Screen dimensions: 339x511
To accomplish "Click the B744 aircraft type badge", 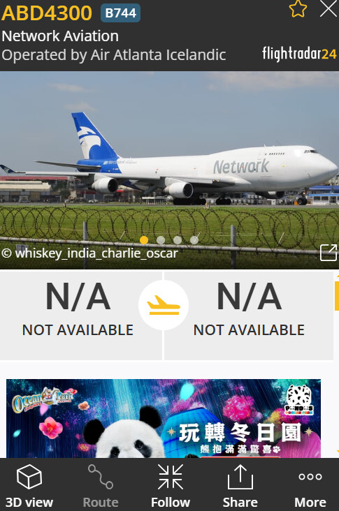I will (x=121, y=13).
